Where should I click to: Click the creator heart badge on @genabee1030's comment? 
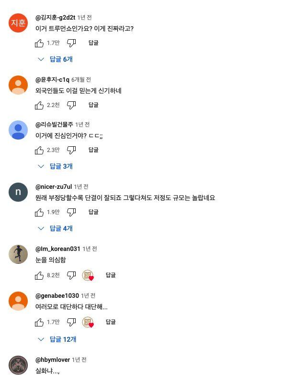(x=88, y=323)
